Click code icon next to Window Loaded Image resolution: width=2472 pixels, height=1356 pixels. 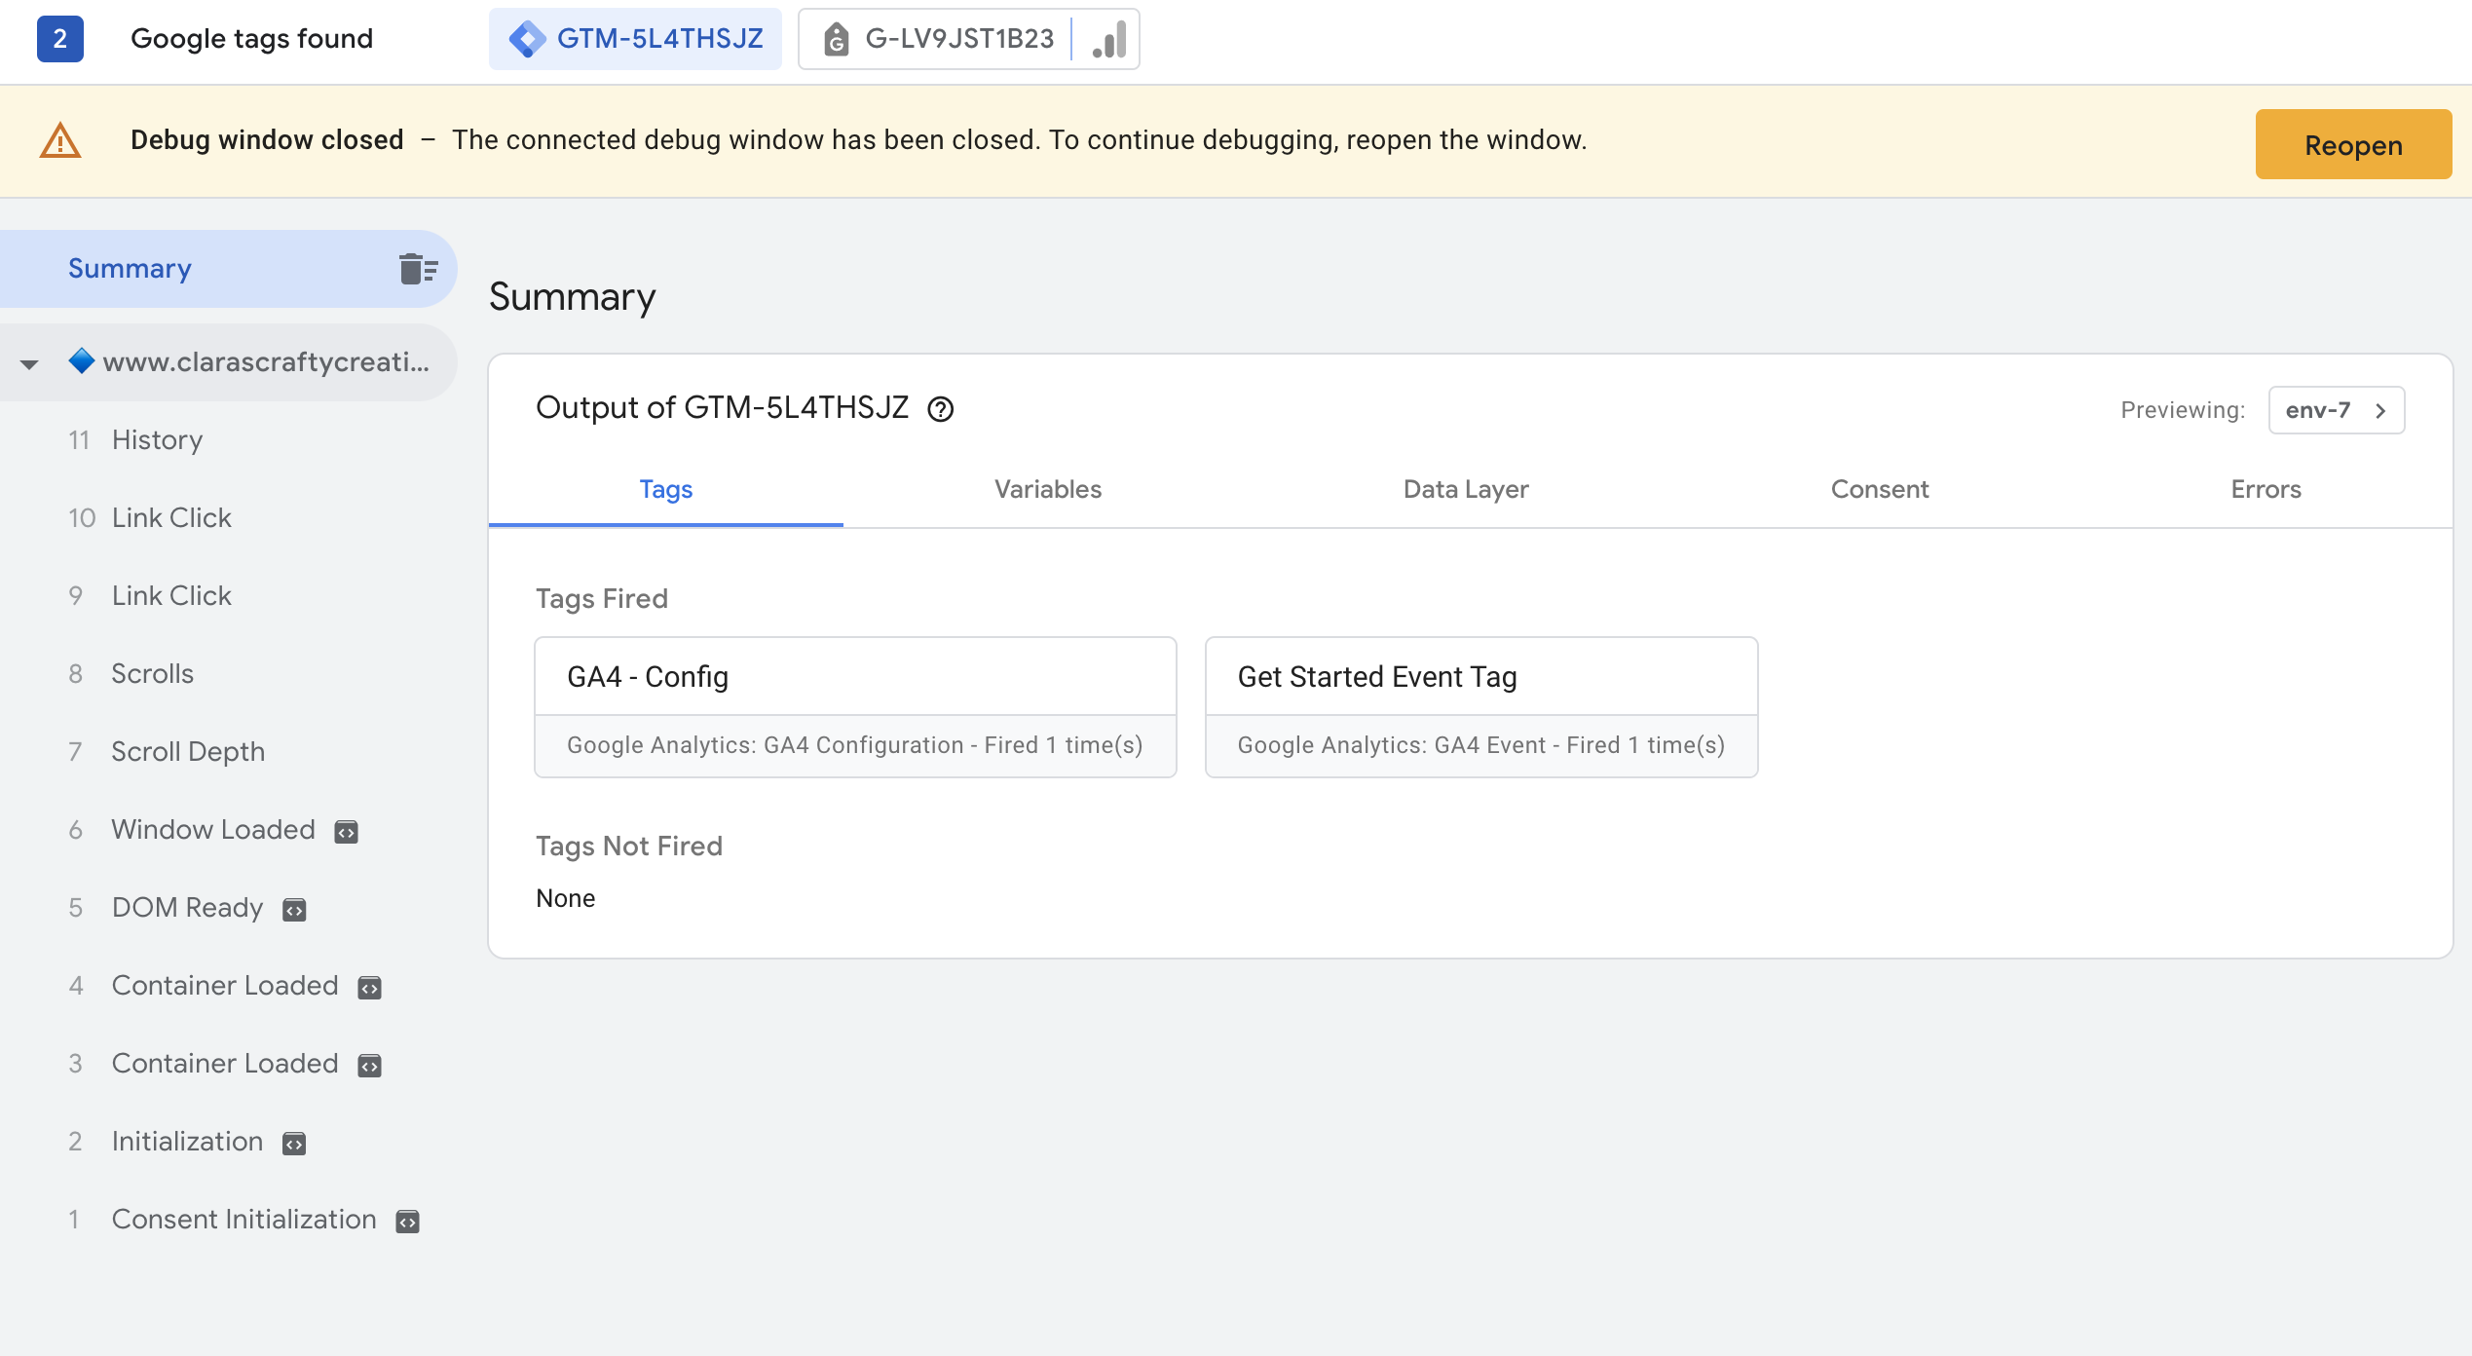point(346,832)
